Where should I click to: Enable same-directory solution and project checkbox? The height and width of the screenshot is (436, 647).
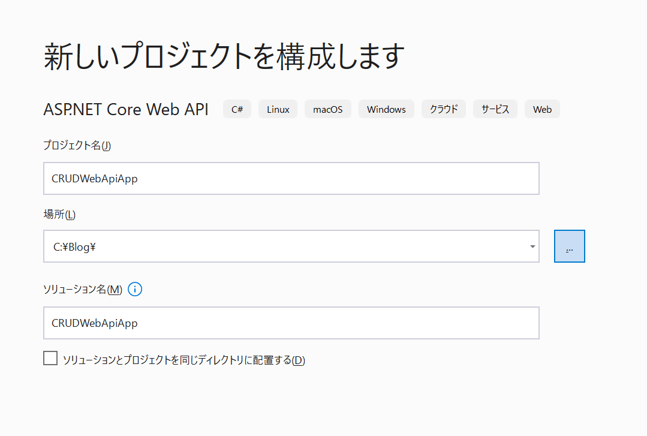tap(50, 358)
